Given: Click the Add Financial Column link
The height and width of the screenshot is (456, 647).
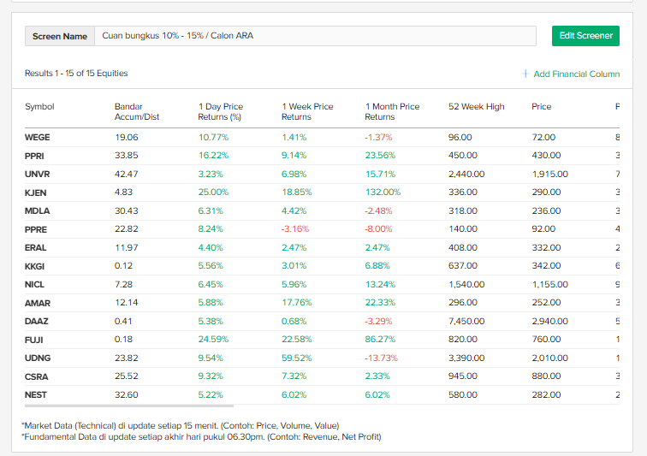Looking at the screenshot, I should [576, 74].
